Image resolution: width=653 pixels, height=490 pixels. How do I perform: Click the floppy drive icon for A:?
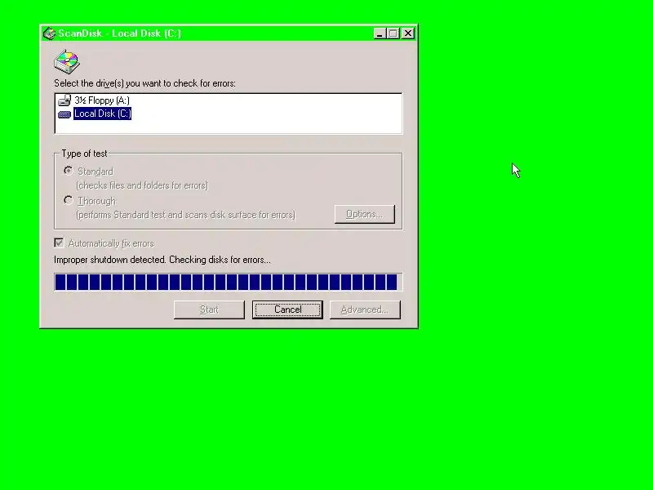coord(64,100)
